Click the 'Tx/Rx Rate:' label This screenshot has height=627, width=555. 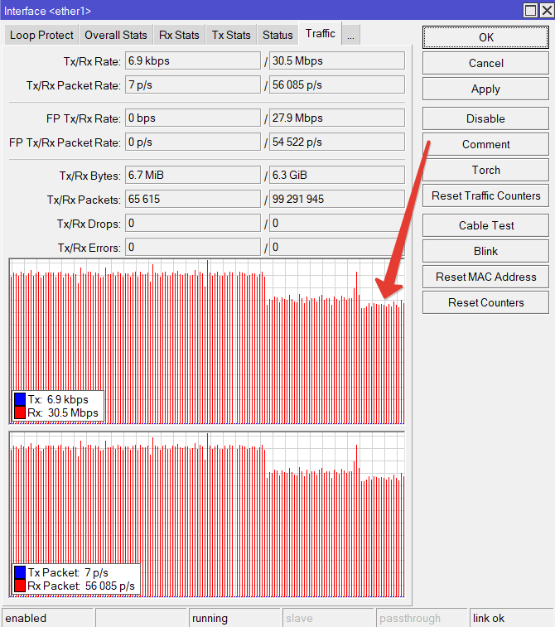tap(92, 61)
